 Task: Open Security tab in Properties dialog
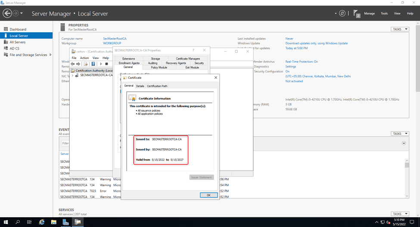click(x=199, y=63)
